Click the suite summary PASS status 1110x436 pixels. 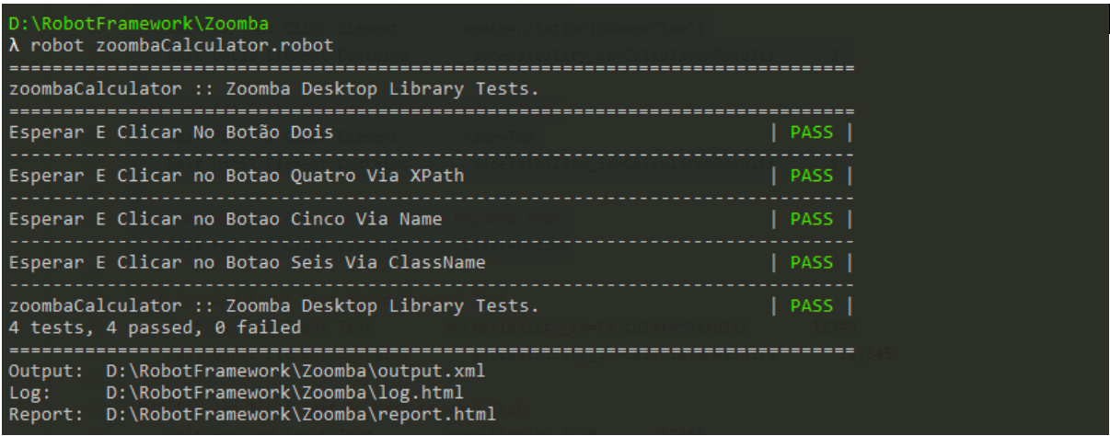tap(811, 305)
